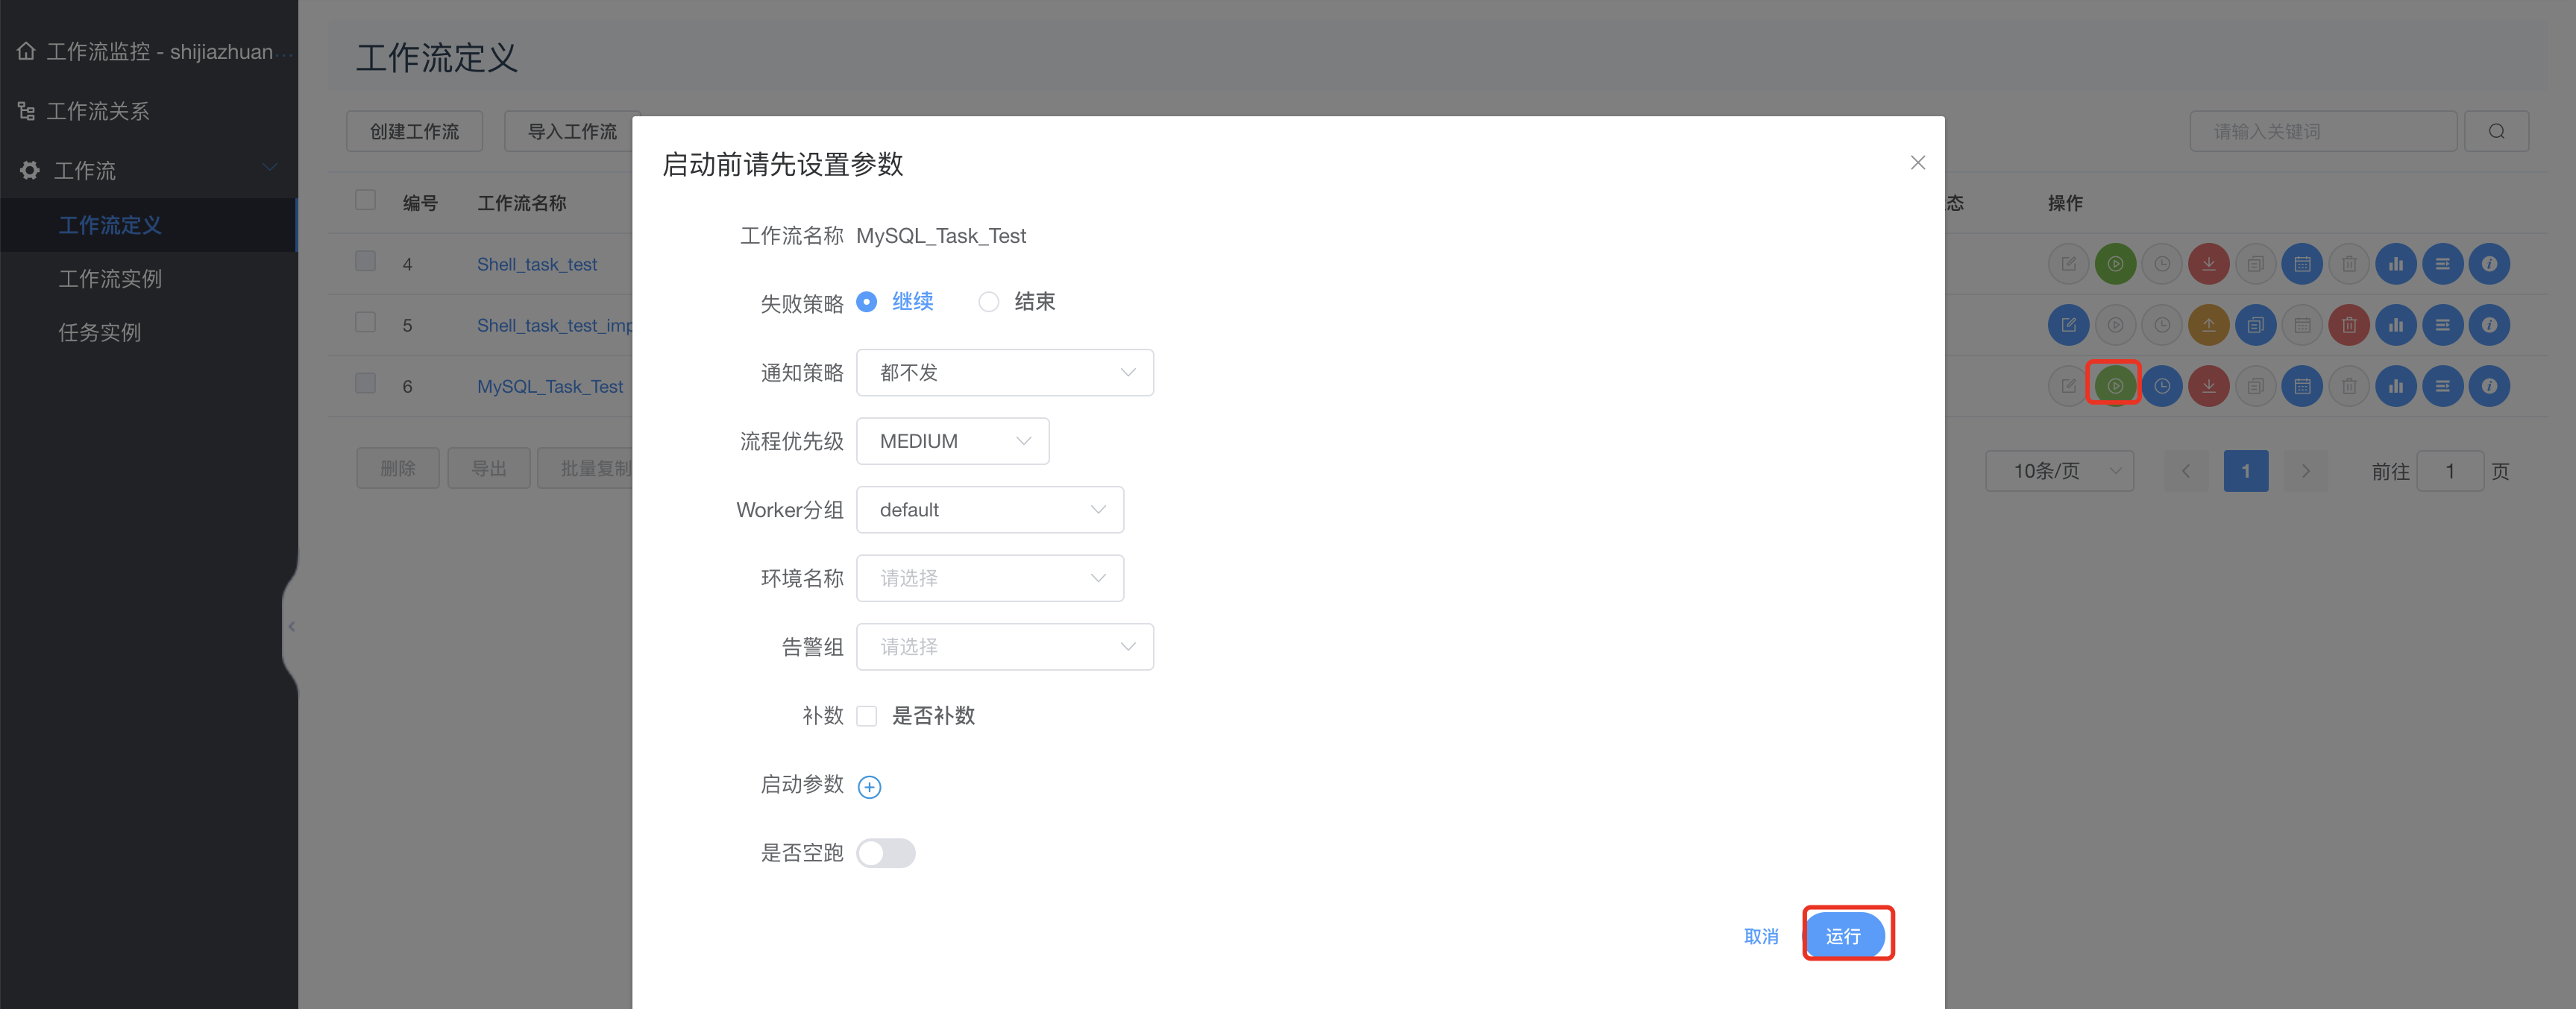Expand the Worker分组 default dropdown
The height and width of the screenshot is (1009, 2576).
pyautogui.click(x=989, y=510)
